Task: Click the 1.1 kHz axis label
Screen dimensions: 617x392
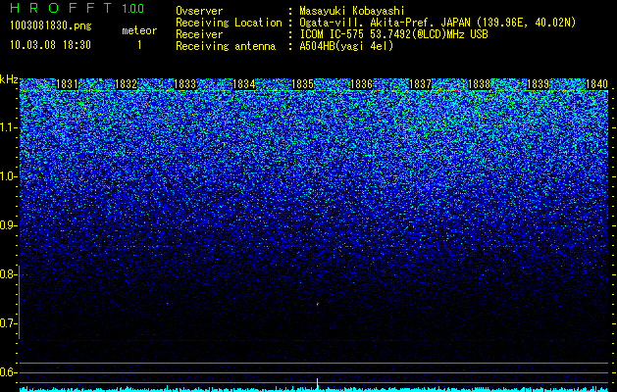Action: [x=7, y=127]
